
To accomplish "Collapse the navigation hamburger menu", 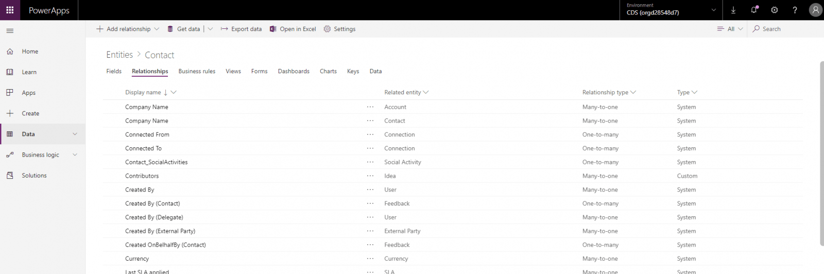I will pos(10,31).
